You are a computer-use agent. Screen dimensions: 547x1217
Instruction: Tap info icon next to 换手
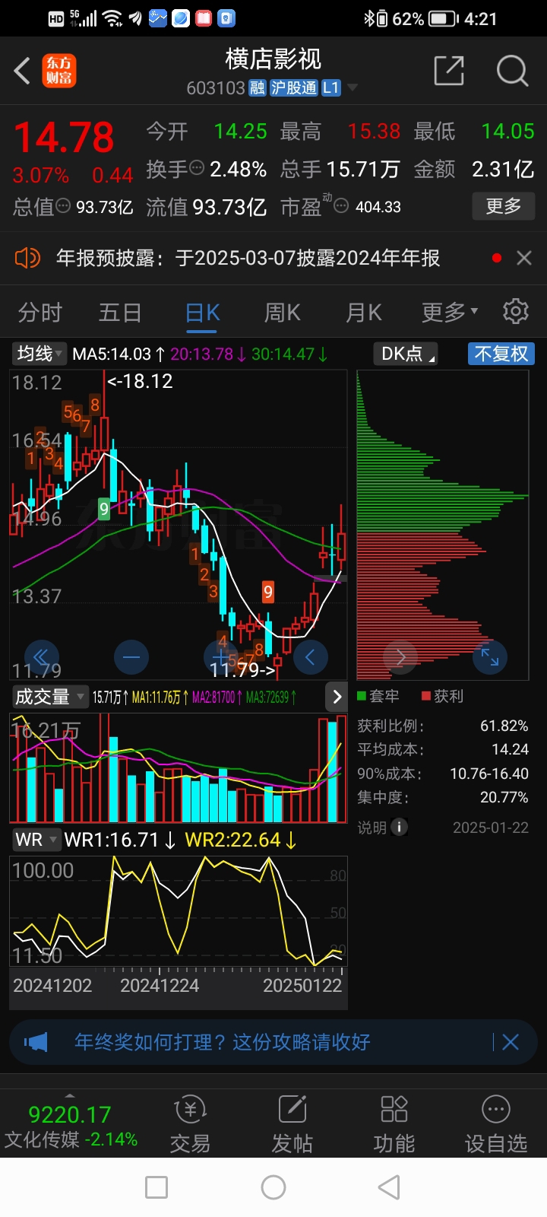pyautogui.click(x=197, y=168)
